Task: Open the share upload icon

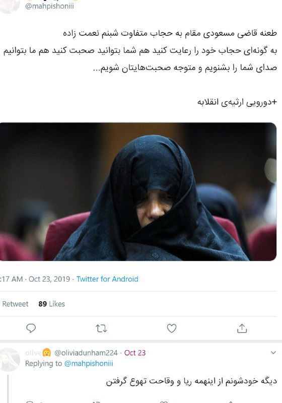Action: point(242,328)
